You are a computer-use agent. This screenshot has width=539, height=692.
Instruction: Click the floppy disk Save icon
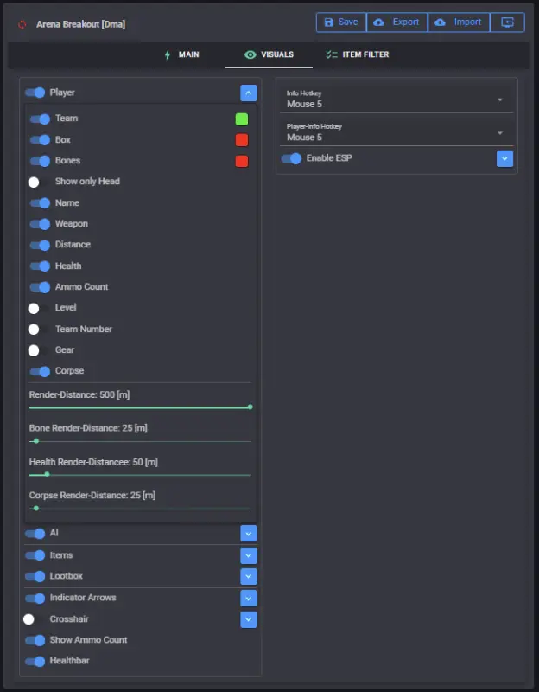click(x=329, y=22)
